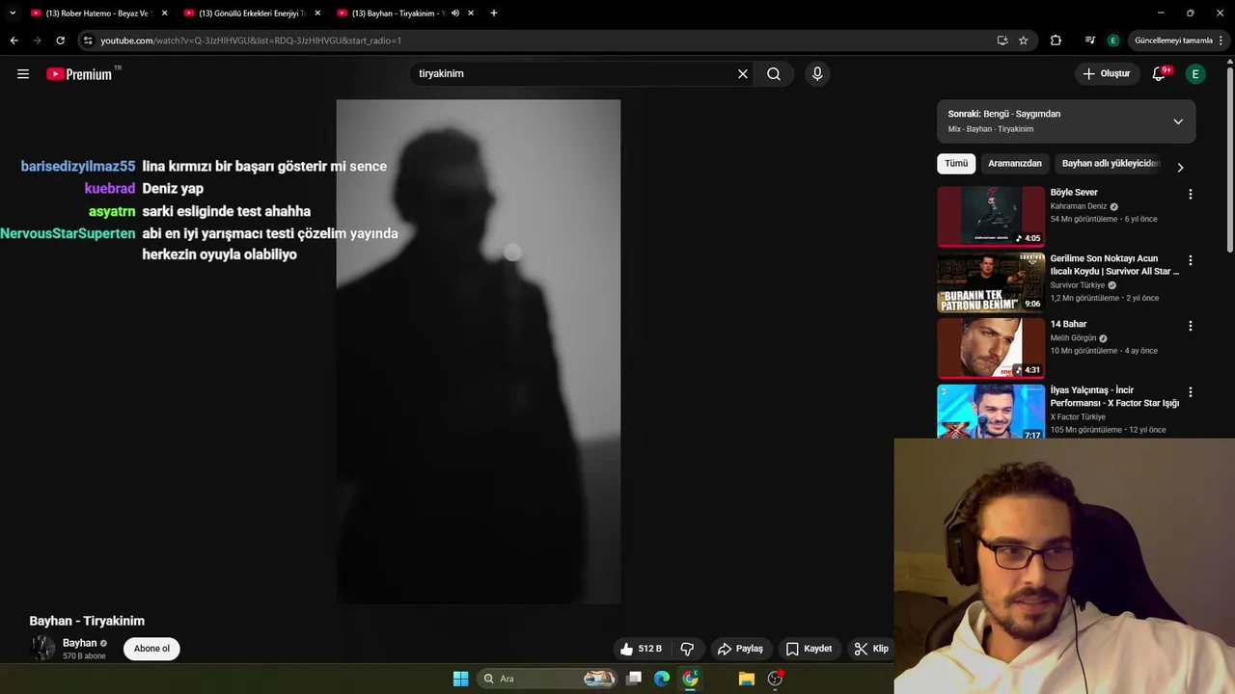This screenshot has width=1235, height=694.
Task: Click the Bayhan channel avatar
Action: click(x=42, y=649)
